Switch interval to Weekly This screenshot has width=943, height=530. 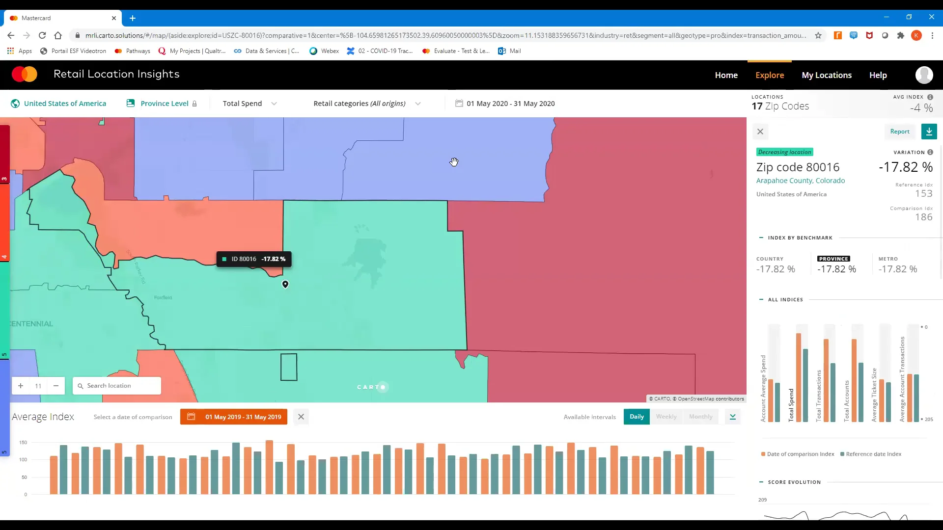pos(666,416)
